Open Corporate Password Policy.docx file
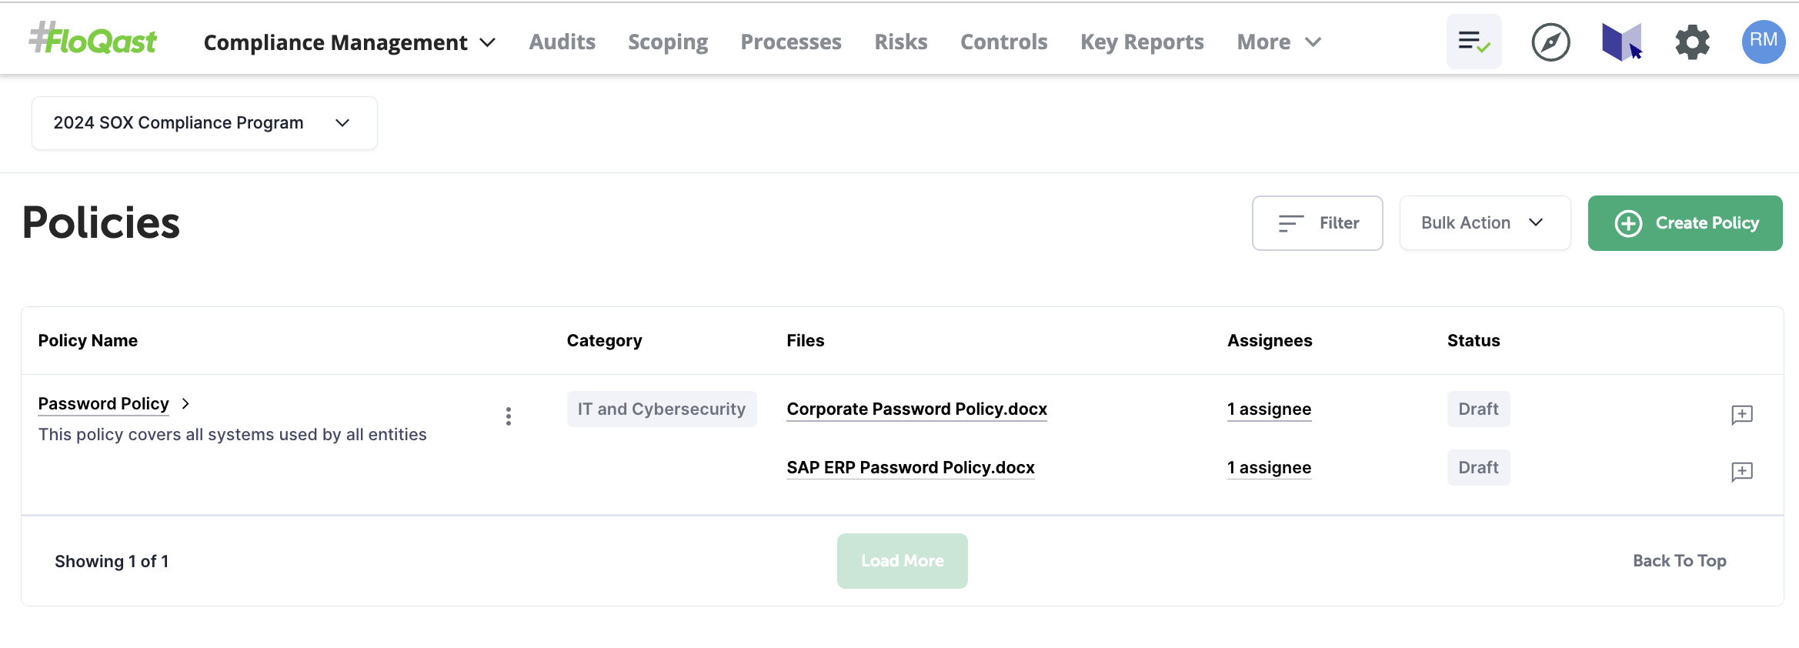 pyautogui.click(x=916, y=409)
